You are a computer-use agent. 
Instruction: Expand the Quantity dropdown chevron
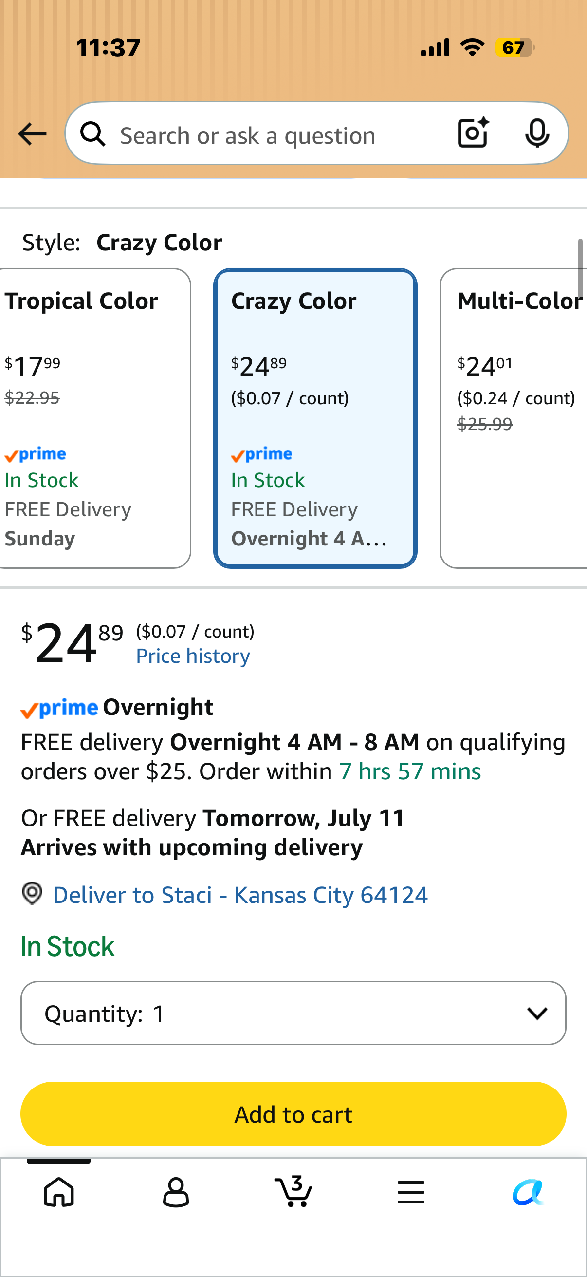[x=537, y=1013]
